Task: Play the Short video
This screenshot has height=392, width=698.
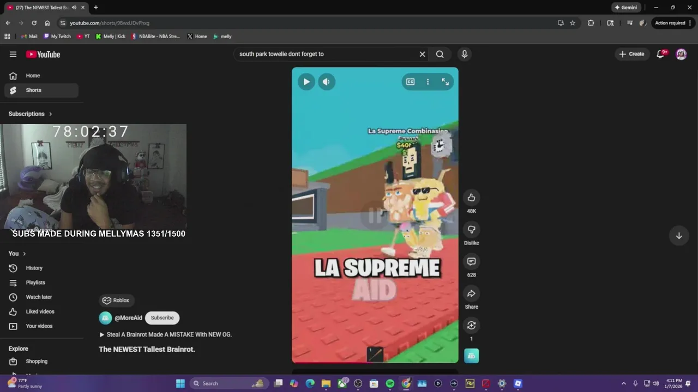Action: coord(306,82)
